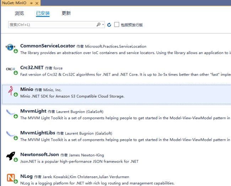Image resolution: width=231 pixels, height=186 pixels.
Task: Click green installed badge on MvvmLight
Action: pyautogui.click(x=16, y=116)
